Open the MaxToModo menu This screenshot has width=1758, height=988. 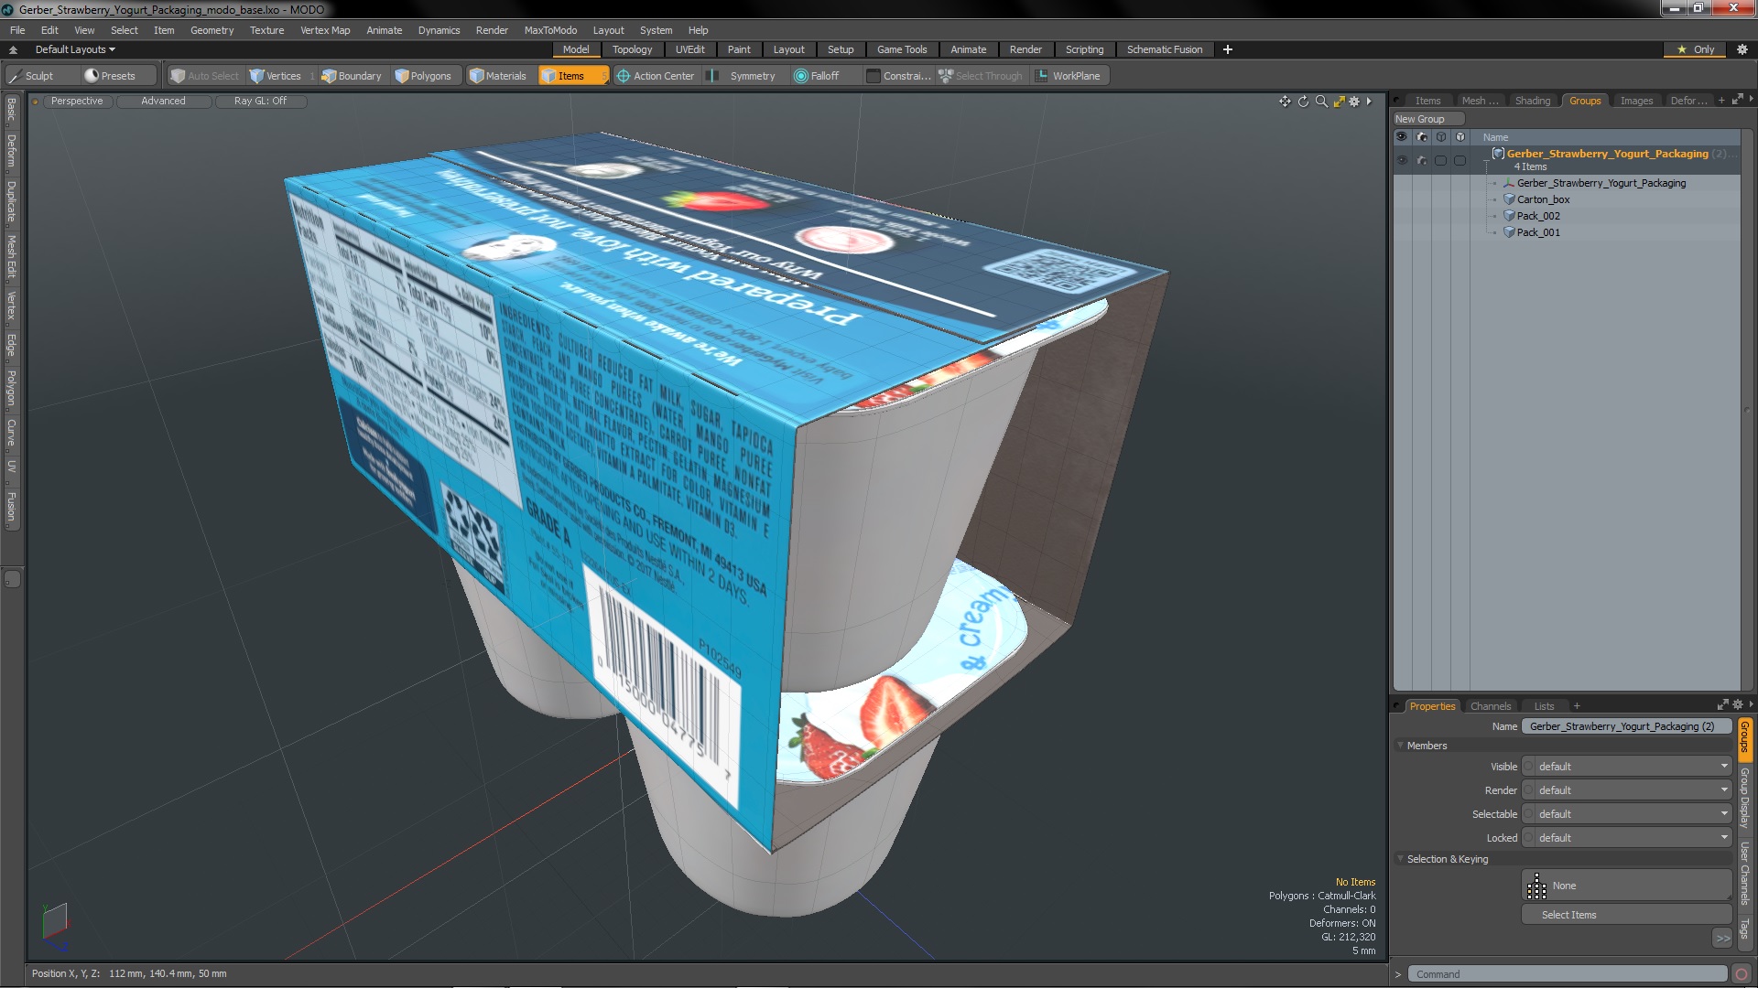click(550, 30)
